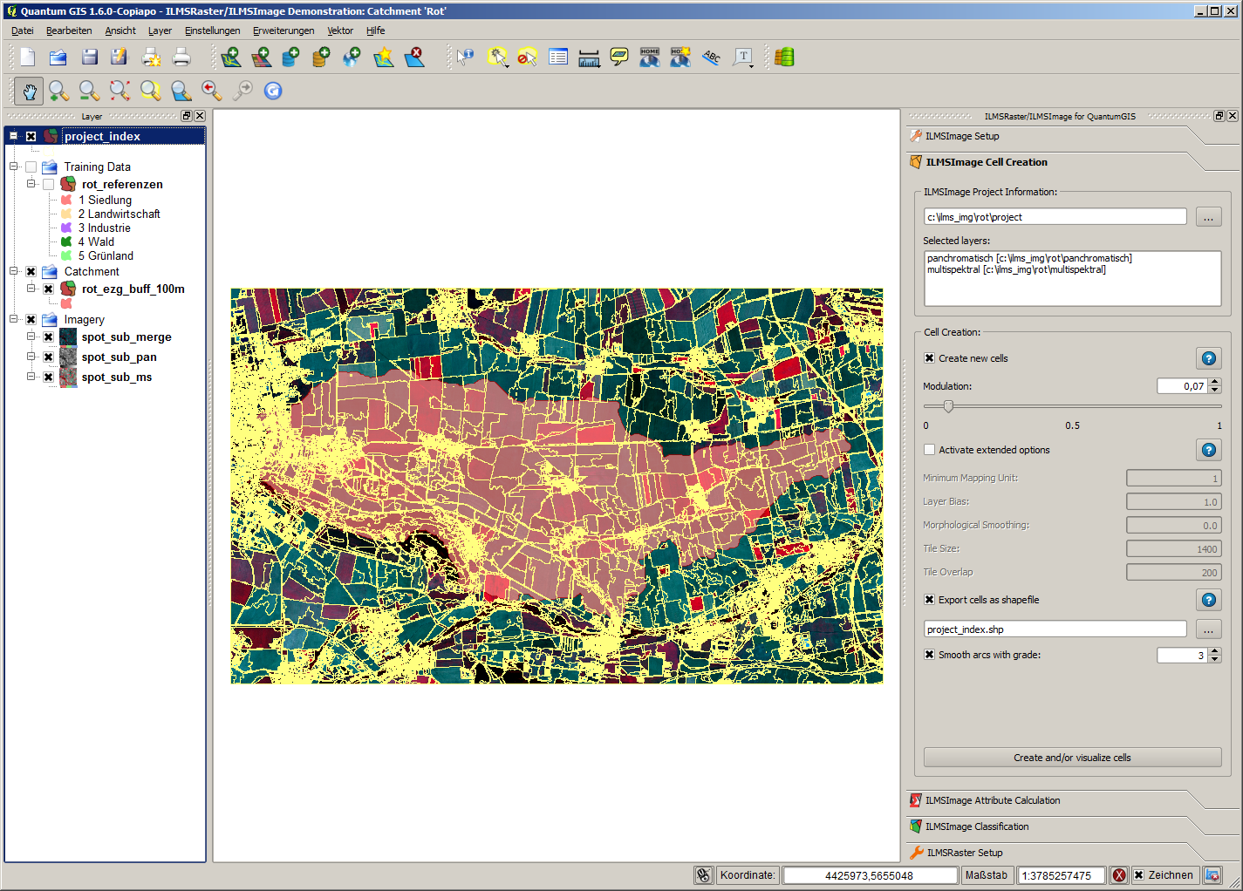Click the Add Vector Layer icon
Viewport: 1243px width, 891px height.
(x=231, y=58)
